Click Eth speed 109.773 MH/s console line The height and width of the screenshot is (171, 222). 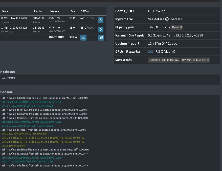(32, 122)
